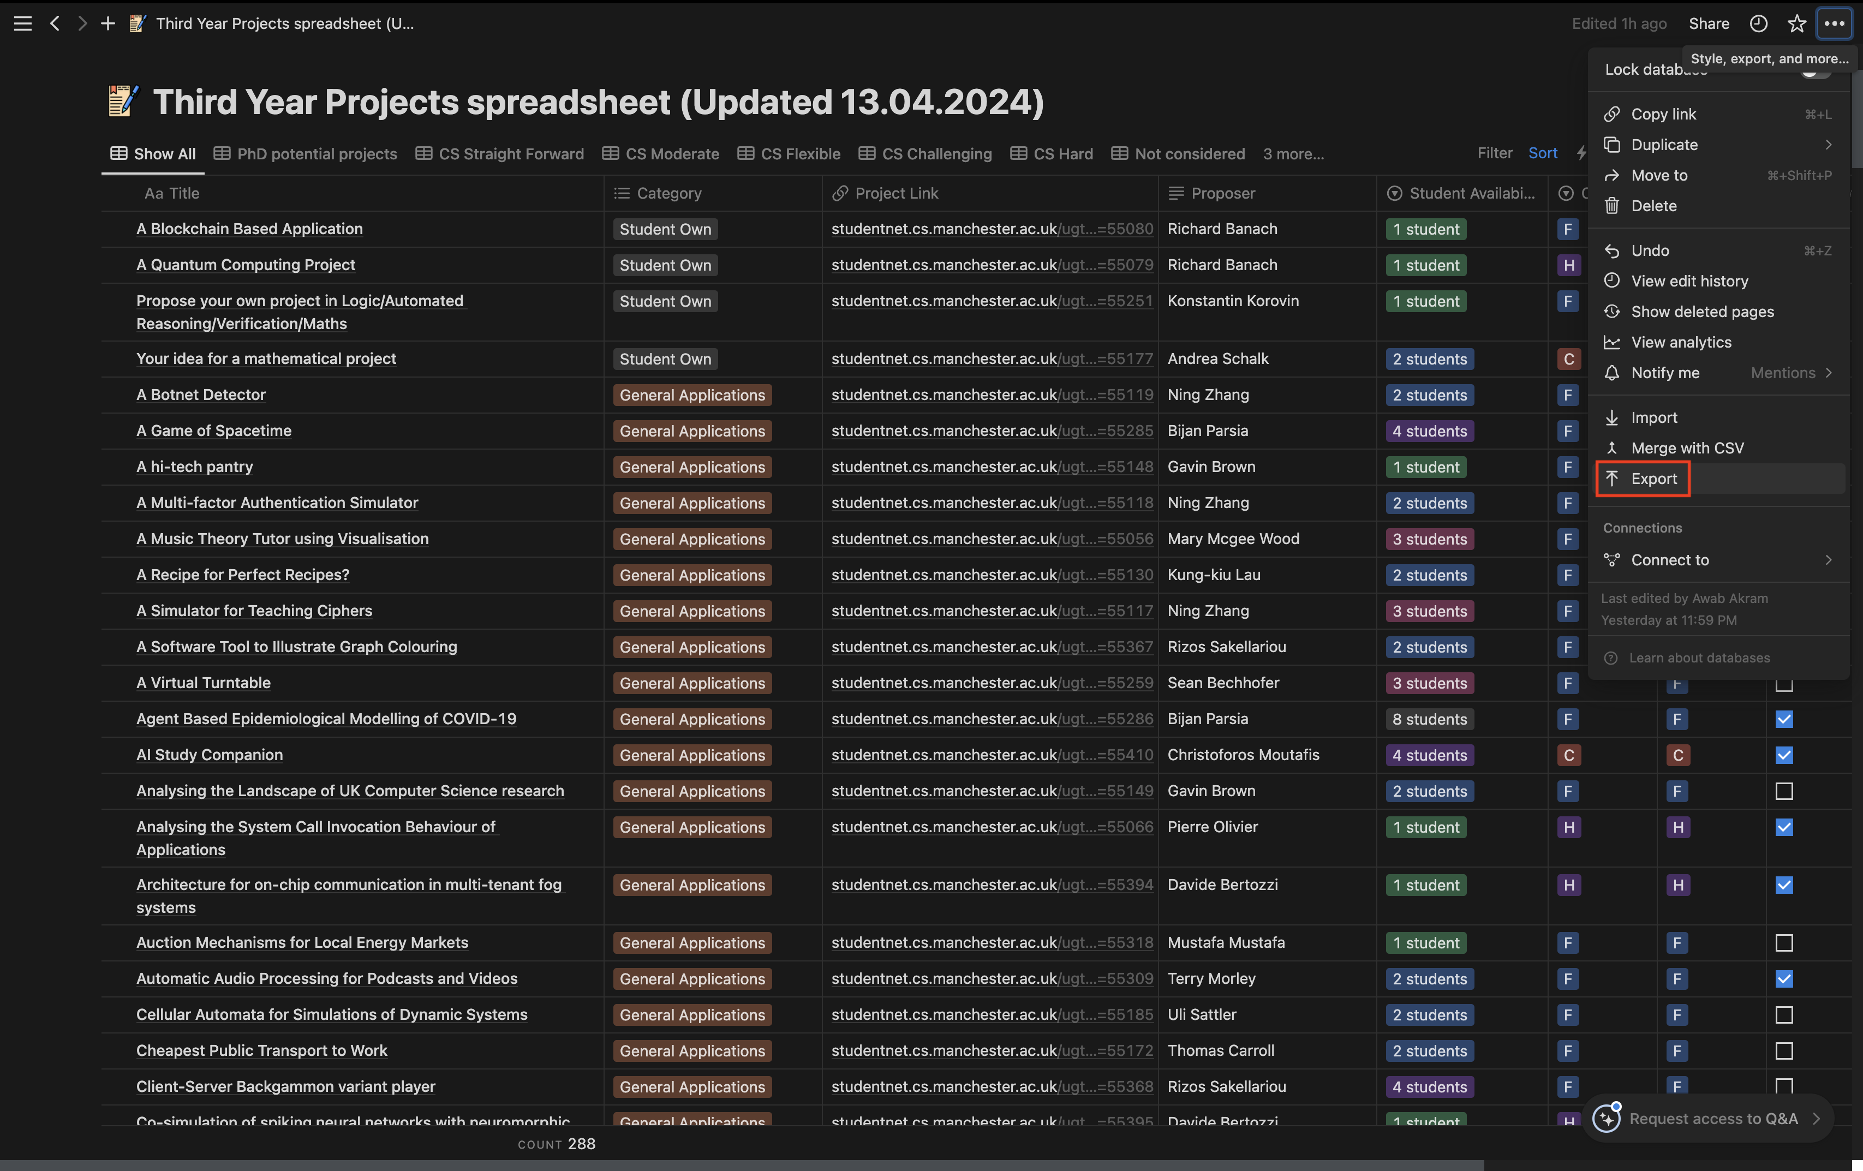The width and height of the screenshot is (1863, 1171).
Task: Check the Cellular Automata row checkbox
Action: (x=1784, y=1015)
